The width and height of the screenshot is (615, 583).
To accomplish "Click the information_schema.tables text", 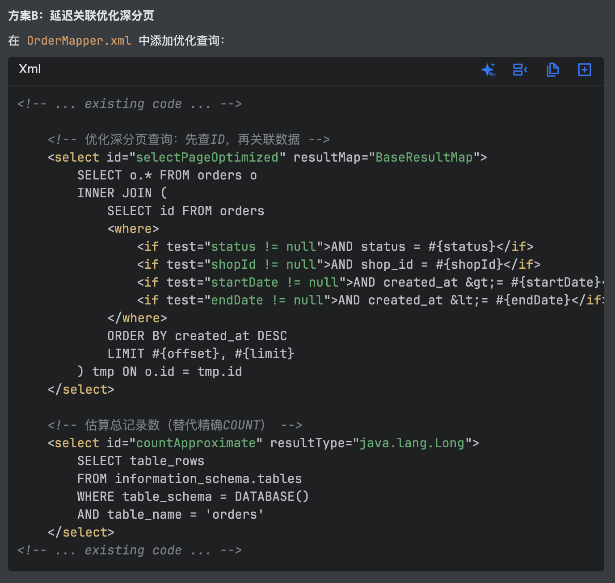I will pyautogui.click(x=208, y=479).
